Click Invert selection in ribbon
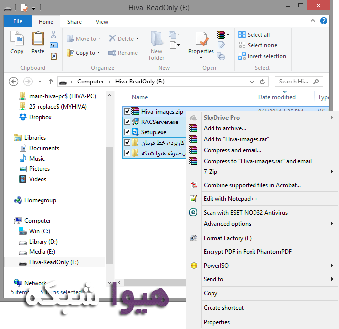Image resolution: width=339 pixels, height=329 pixels. tap(262, 56)
